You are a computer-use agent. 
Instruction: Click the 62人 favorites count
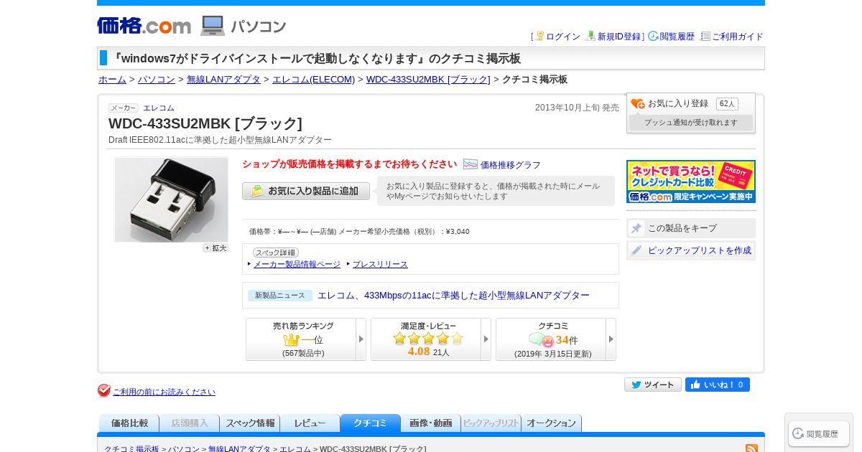pyautogui.click(x=727, y=104)
